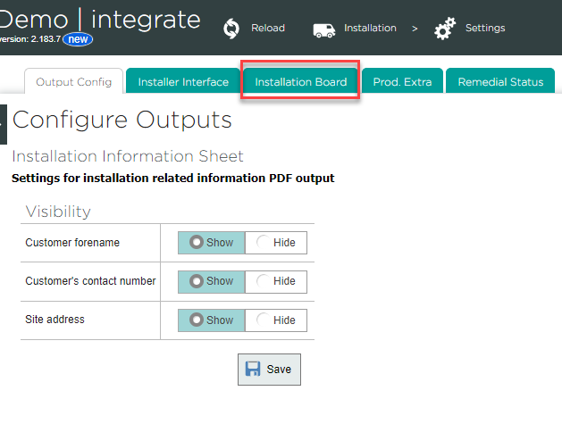Go to the Prod. Extra tab
Viewport: 562px width, 424px height.
[402, 81]
